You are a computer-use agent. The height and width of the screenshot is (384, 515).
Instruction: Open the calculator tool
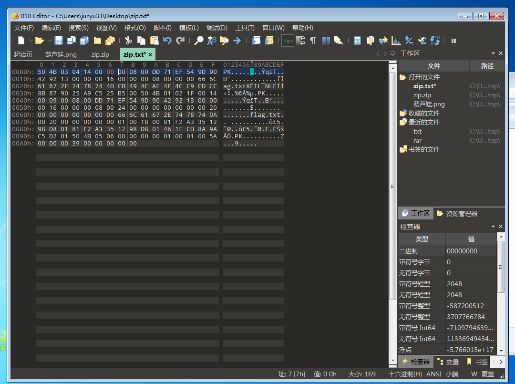357,41
